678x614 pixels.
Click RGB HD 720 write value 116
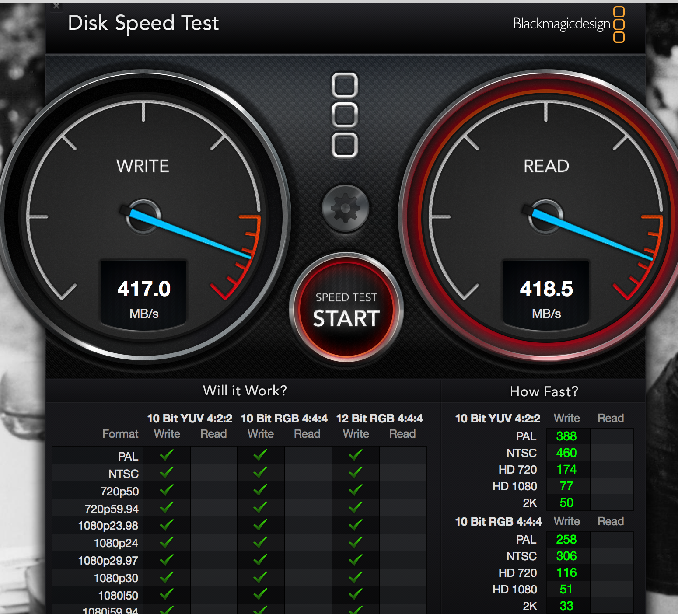pos(566,572)
